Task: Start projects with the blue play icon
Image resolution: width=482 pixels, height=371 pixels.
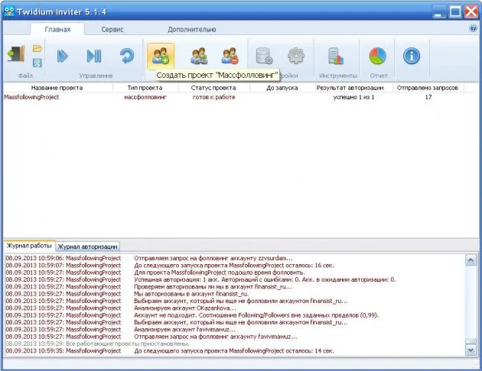Action: pos(63,56)
